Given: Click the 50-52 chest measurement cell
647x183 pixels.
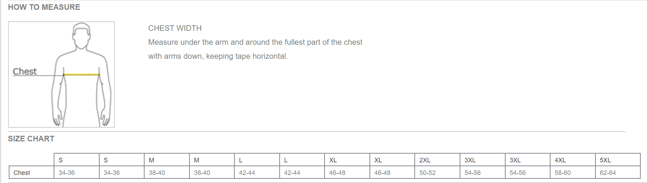Looking at the screenshot, I should click(x=427, y=173).
